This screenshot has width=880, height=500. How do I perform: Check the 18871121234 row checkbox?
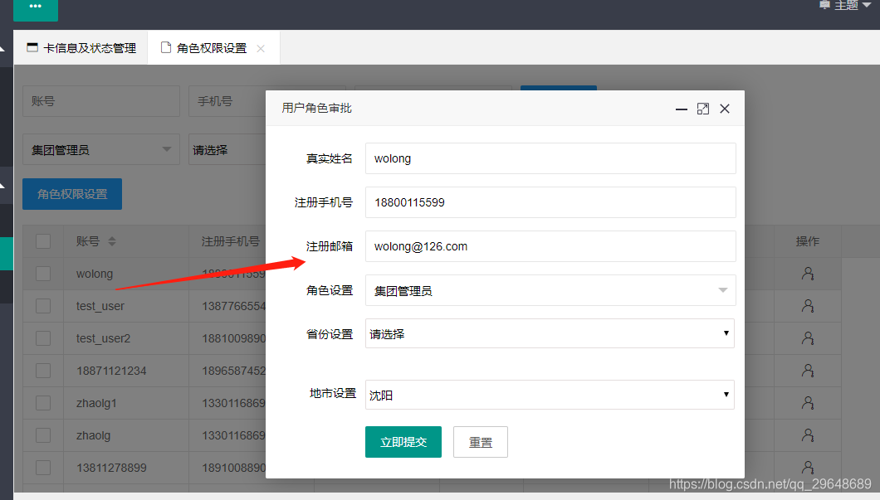pyautogui.click(x=43, y=371)
